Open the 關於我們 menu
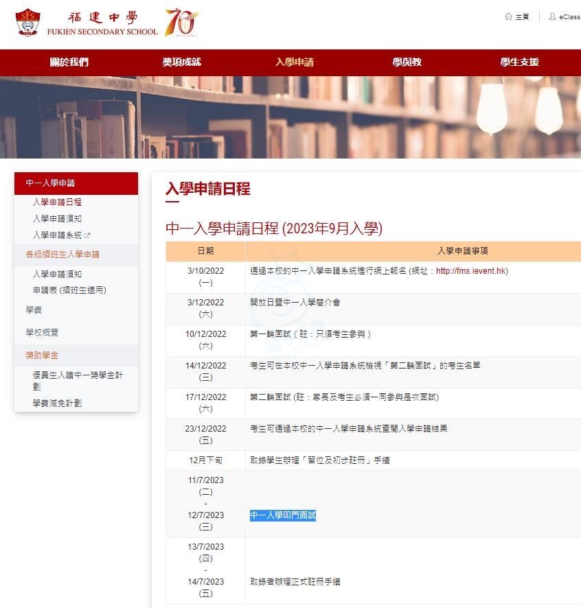Image resolution: width=581 pixels, height=608 pixels. 69,62
